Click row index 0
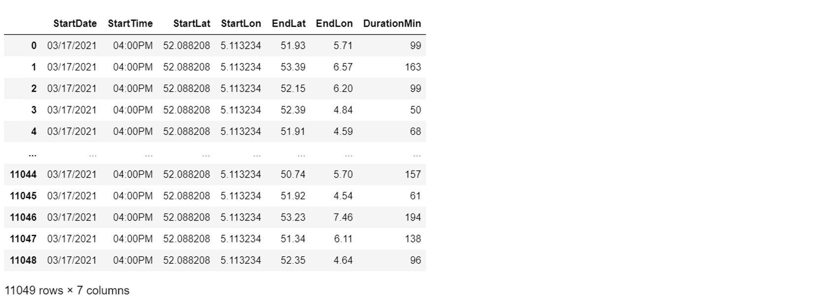Viewport: 823px width, 307px height. click(34, 46)
